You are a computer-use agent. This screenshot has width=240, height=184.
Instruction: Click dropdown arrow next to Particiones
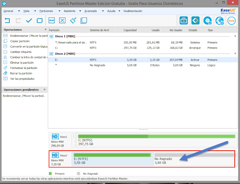[59, 11]
